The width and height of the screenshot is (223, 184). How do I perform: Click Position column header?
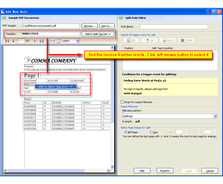click(136, 48)
